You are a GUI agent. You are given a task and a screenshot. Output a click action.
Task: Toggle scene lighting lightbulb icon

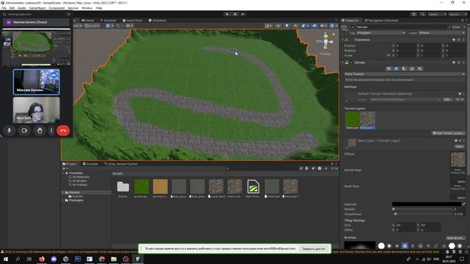click(x=286, y=26)
